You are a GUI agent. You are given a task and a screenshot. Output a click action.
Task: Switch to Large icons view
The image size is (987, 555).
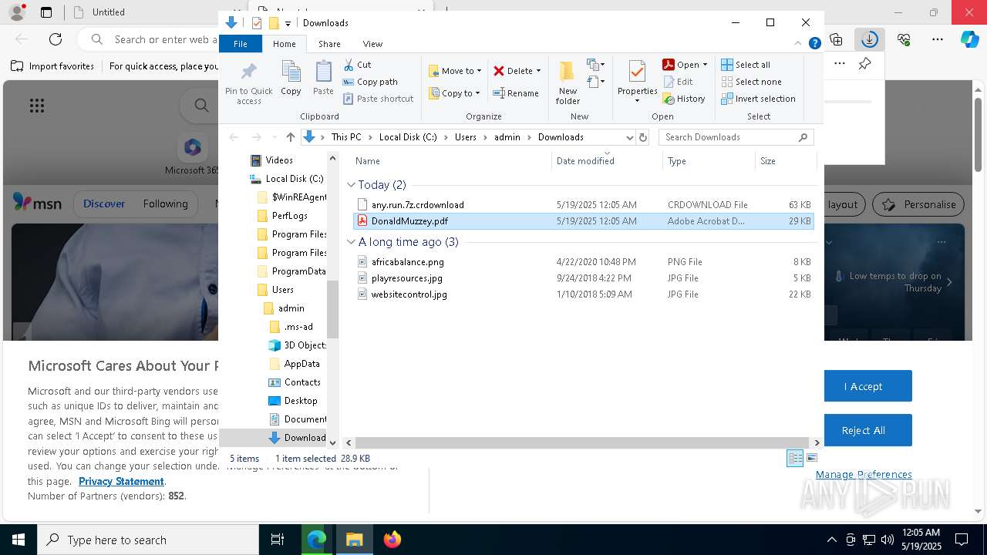pyautogui.click(x=811, y=458)
